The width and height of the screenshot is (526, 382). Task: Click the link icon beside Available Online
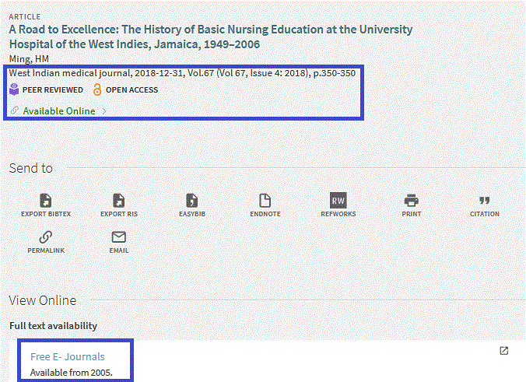[14, 110]
